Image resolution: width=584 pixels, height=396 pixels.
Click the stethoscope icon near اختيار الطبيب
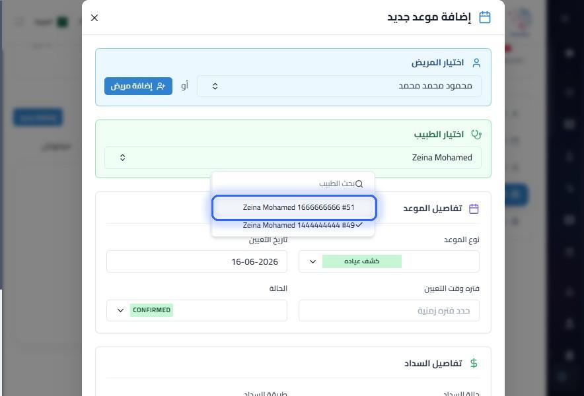[476, 135]
